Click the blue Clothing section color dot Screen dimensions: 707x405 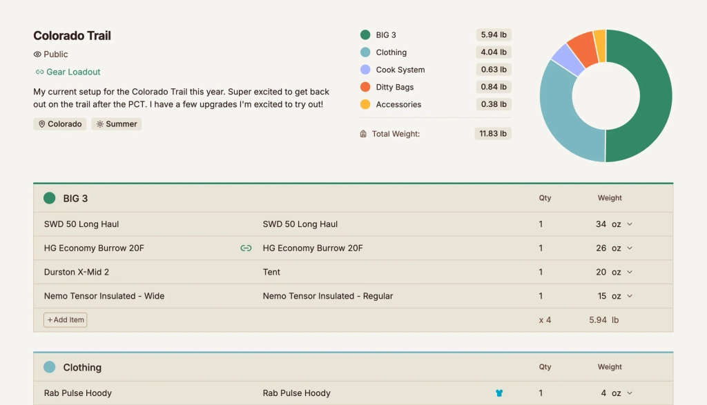coord(49,368)
